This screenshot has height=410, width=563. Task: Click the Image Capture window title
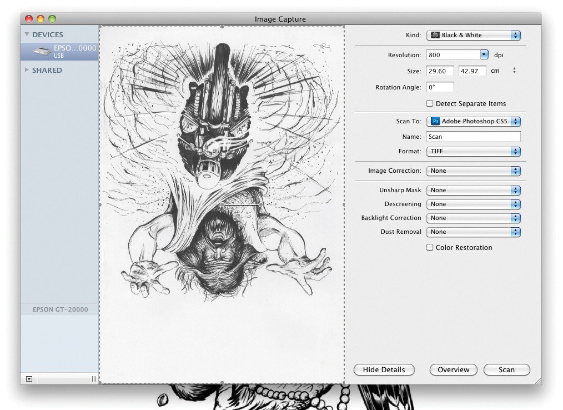point(280,19)
